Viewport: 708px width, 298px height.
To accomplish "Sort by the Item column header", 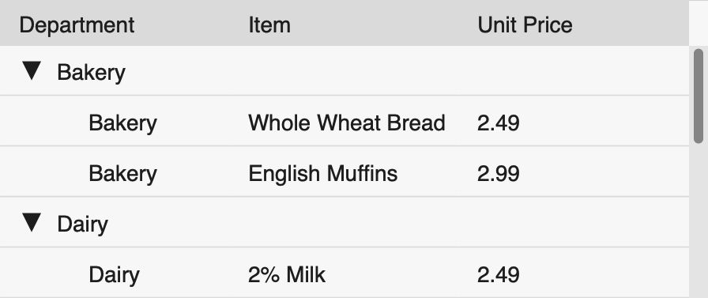I will point(269,25).
